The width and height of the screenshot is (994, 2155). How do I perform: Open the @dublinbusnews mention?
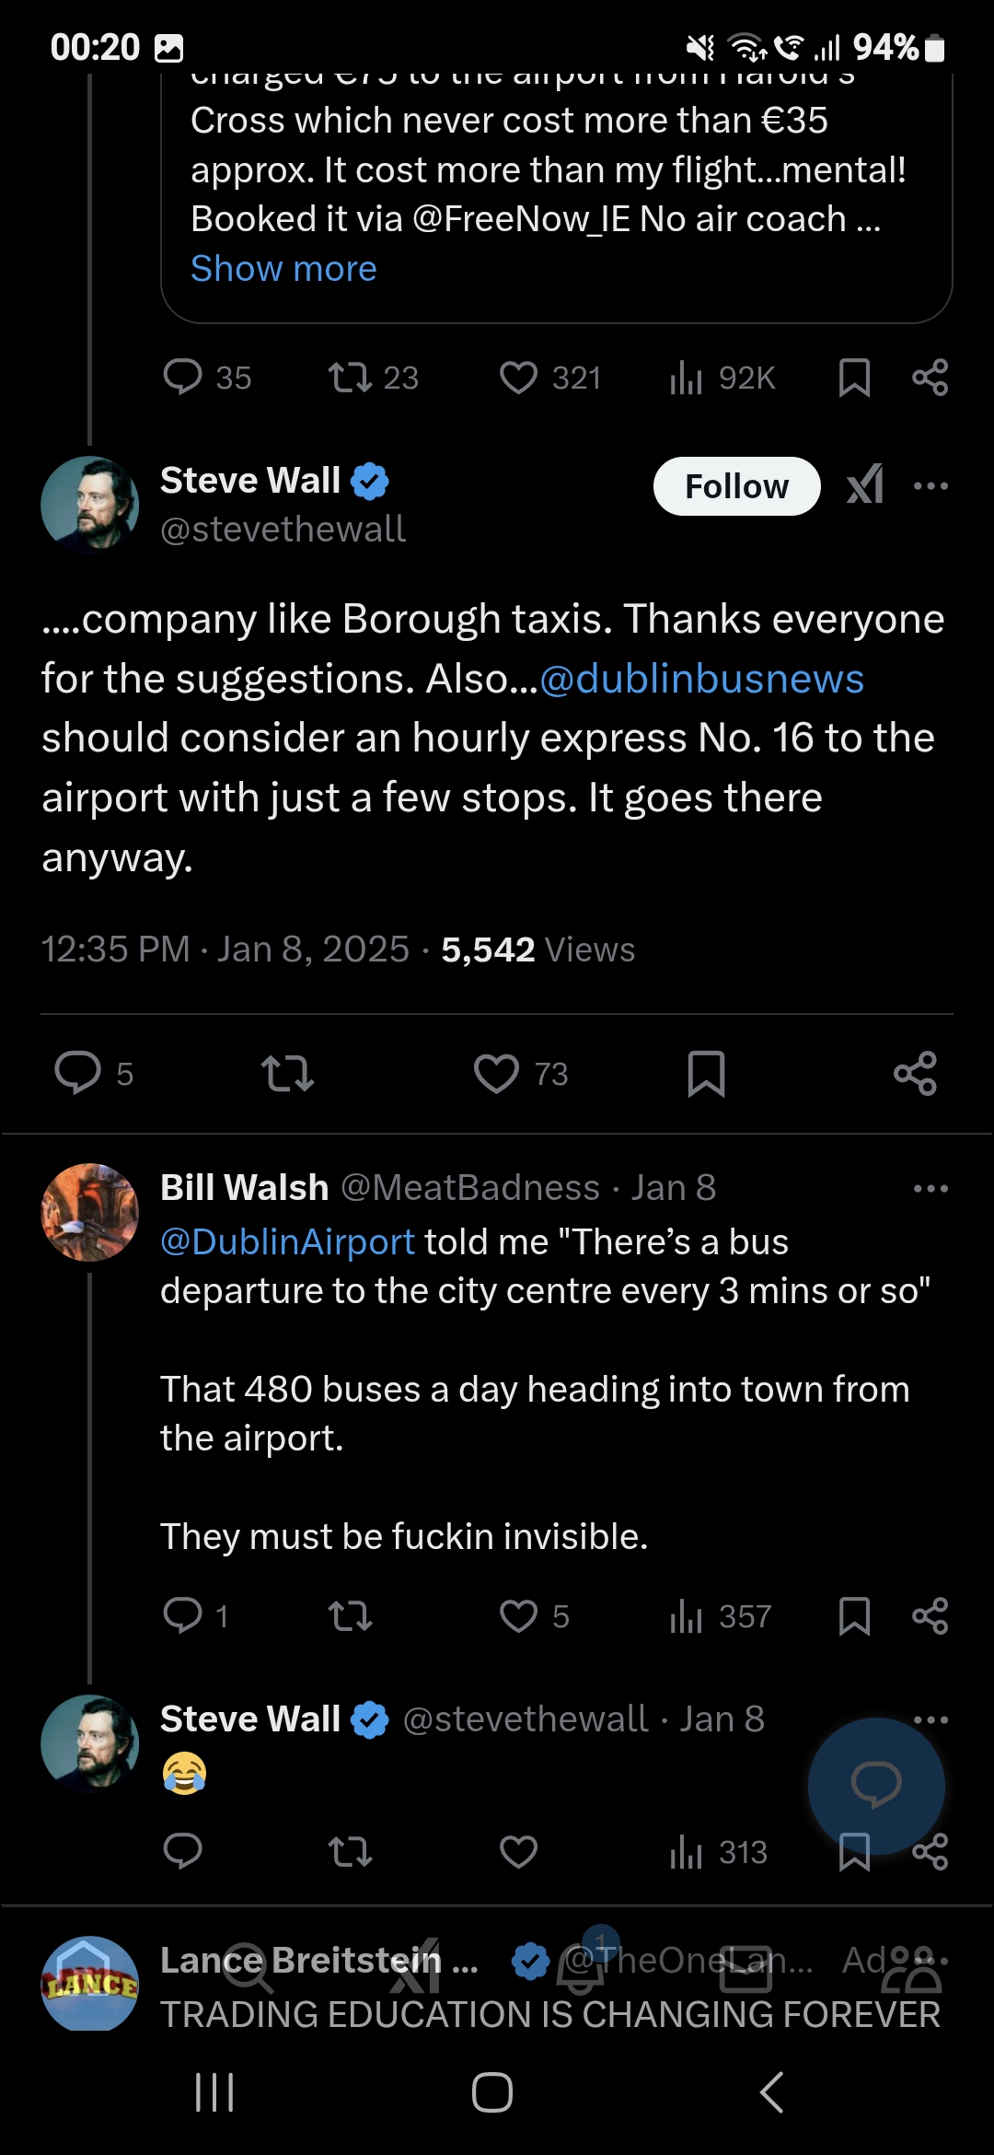tap(701, 679)
